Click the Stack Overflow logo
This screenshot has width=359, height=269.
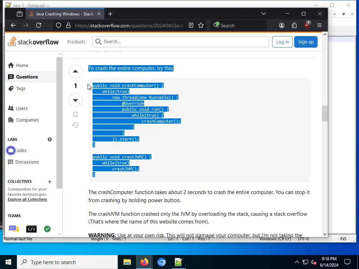point(33,41)
